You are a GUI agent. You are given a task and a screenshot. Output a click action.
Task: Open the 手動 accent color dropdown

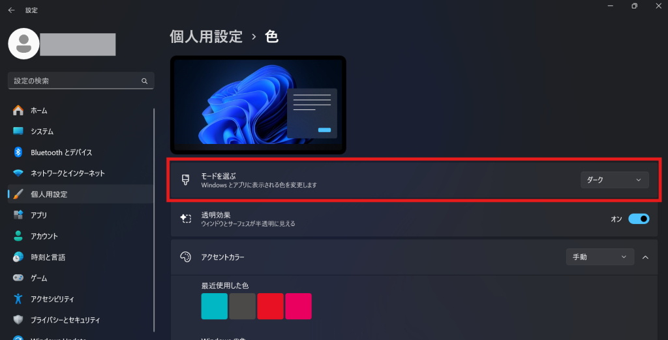(x=600, y=257)
